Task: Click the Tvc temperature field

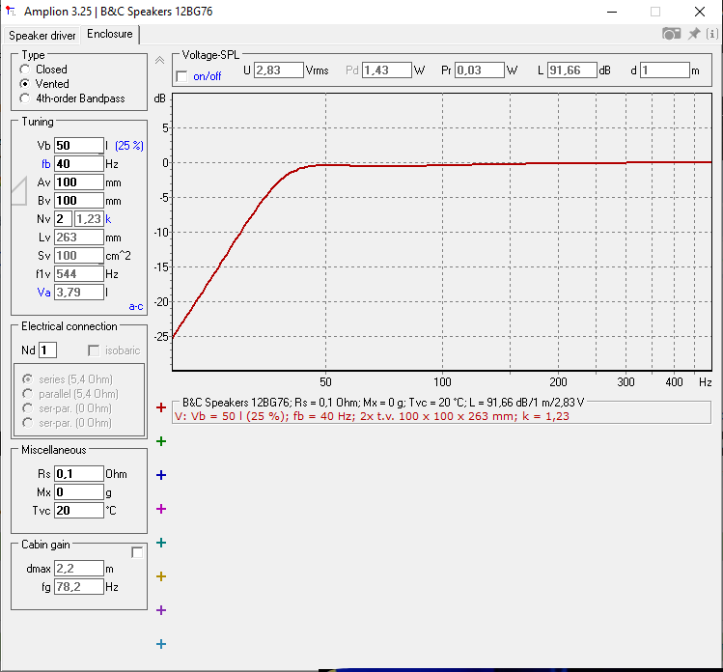Action: pos(79,510)
